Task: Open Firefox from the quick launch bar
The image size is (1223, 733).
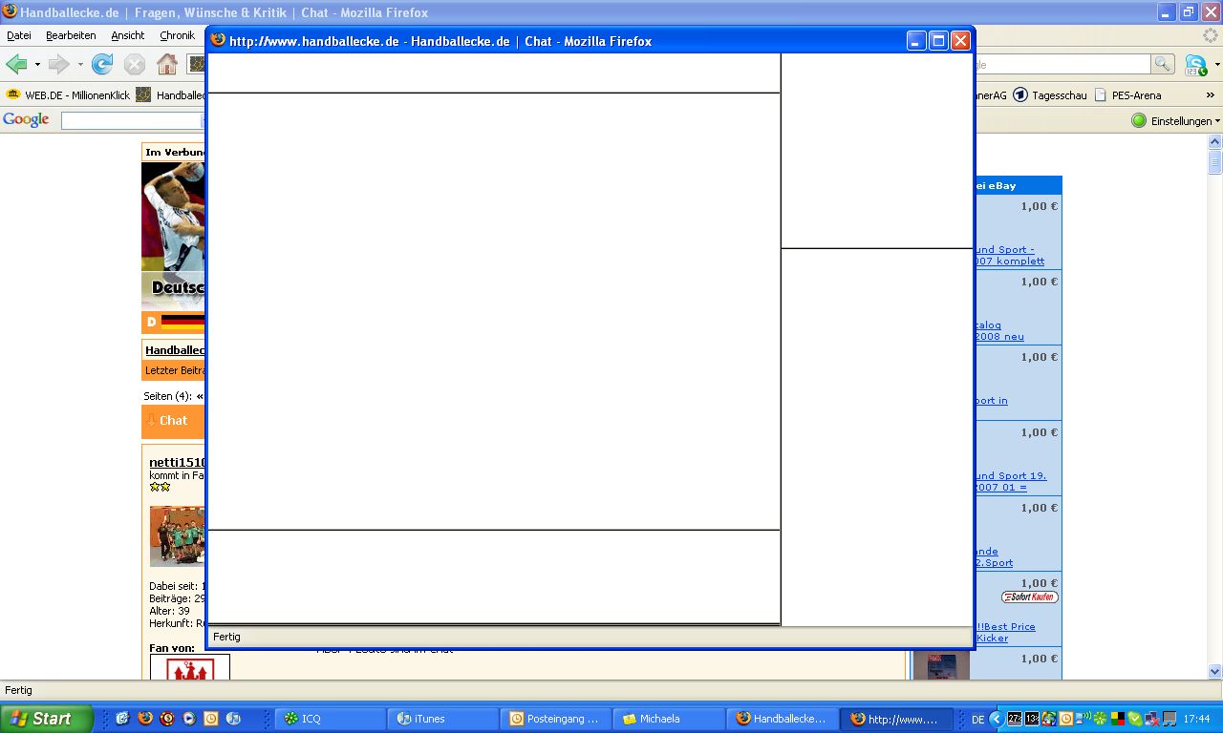Action: coord(145,719)
